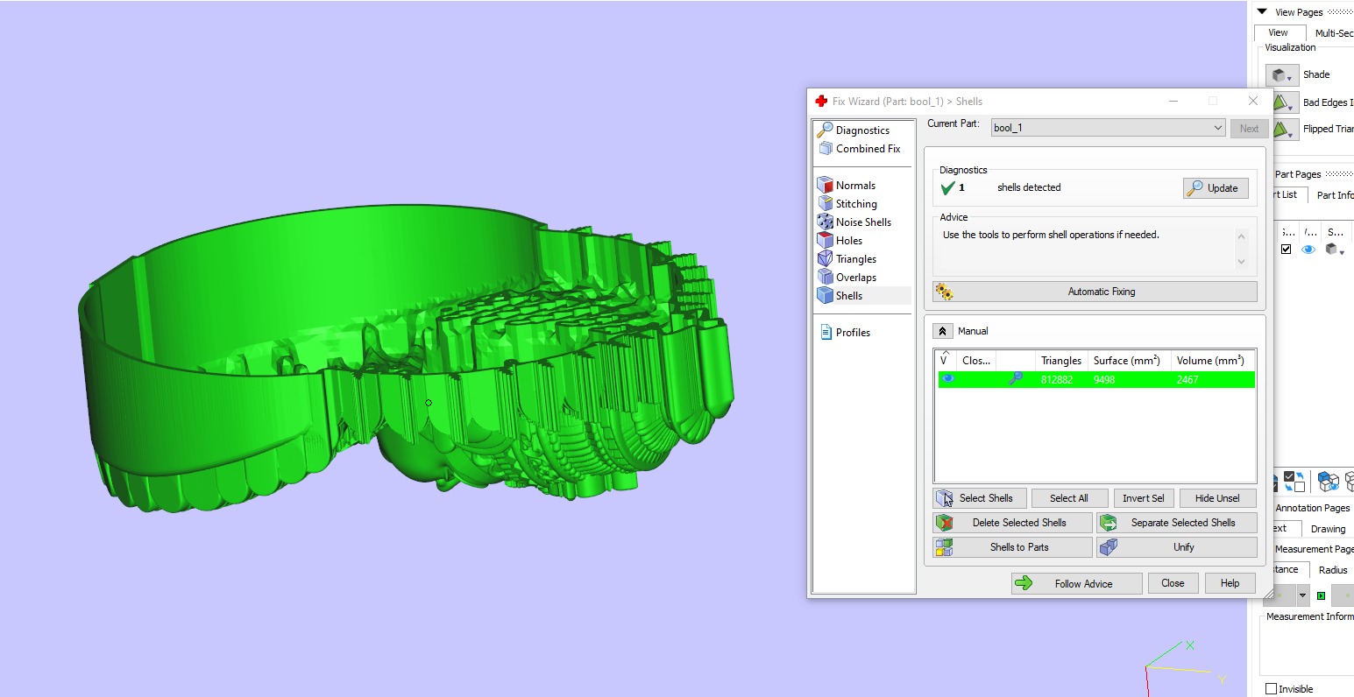
Task: Click the Update diagnostics button
Action: coord(1215,187)
